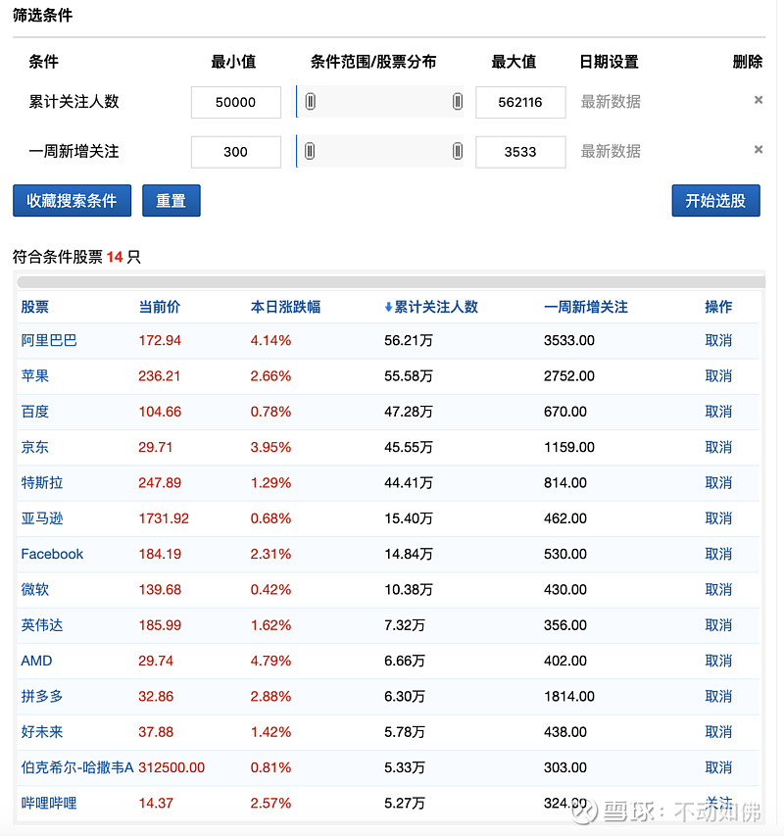Remove the 一周新增关注 filter condition
The height and width of the screenshot is (836, 784).
click(758, 149)
